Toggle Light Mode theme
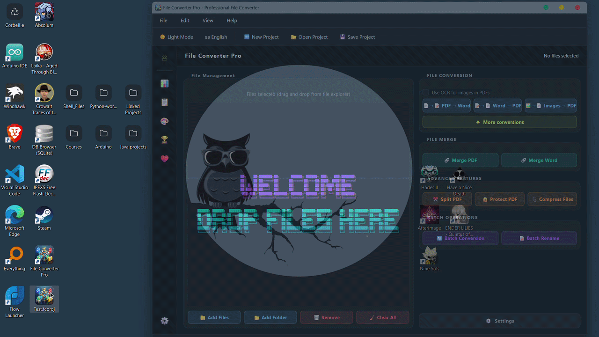Viewport: 599px width, 337px height. pos(176,37)
